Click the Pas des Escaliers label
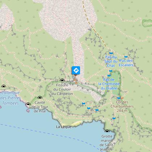Screen dimensions: 152x152 click(126, 63)
